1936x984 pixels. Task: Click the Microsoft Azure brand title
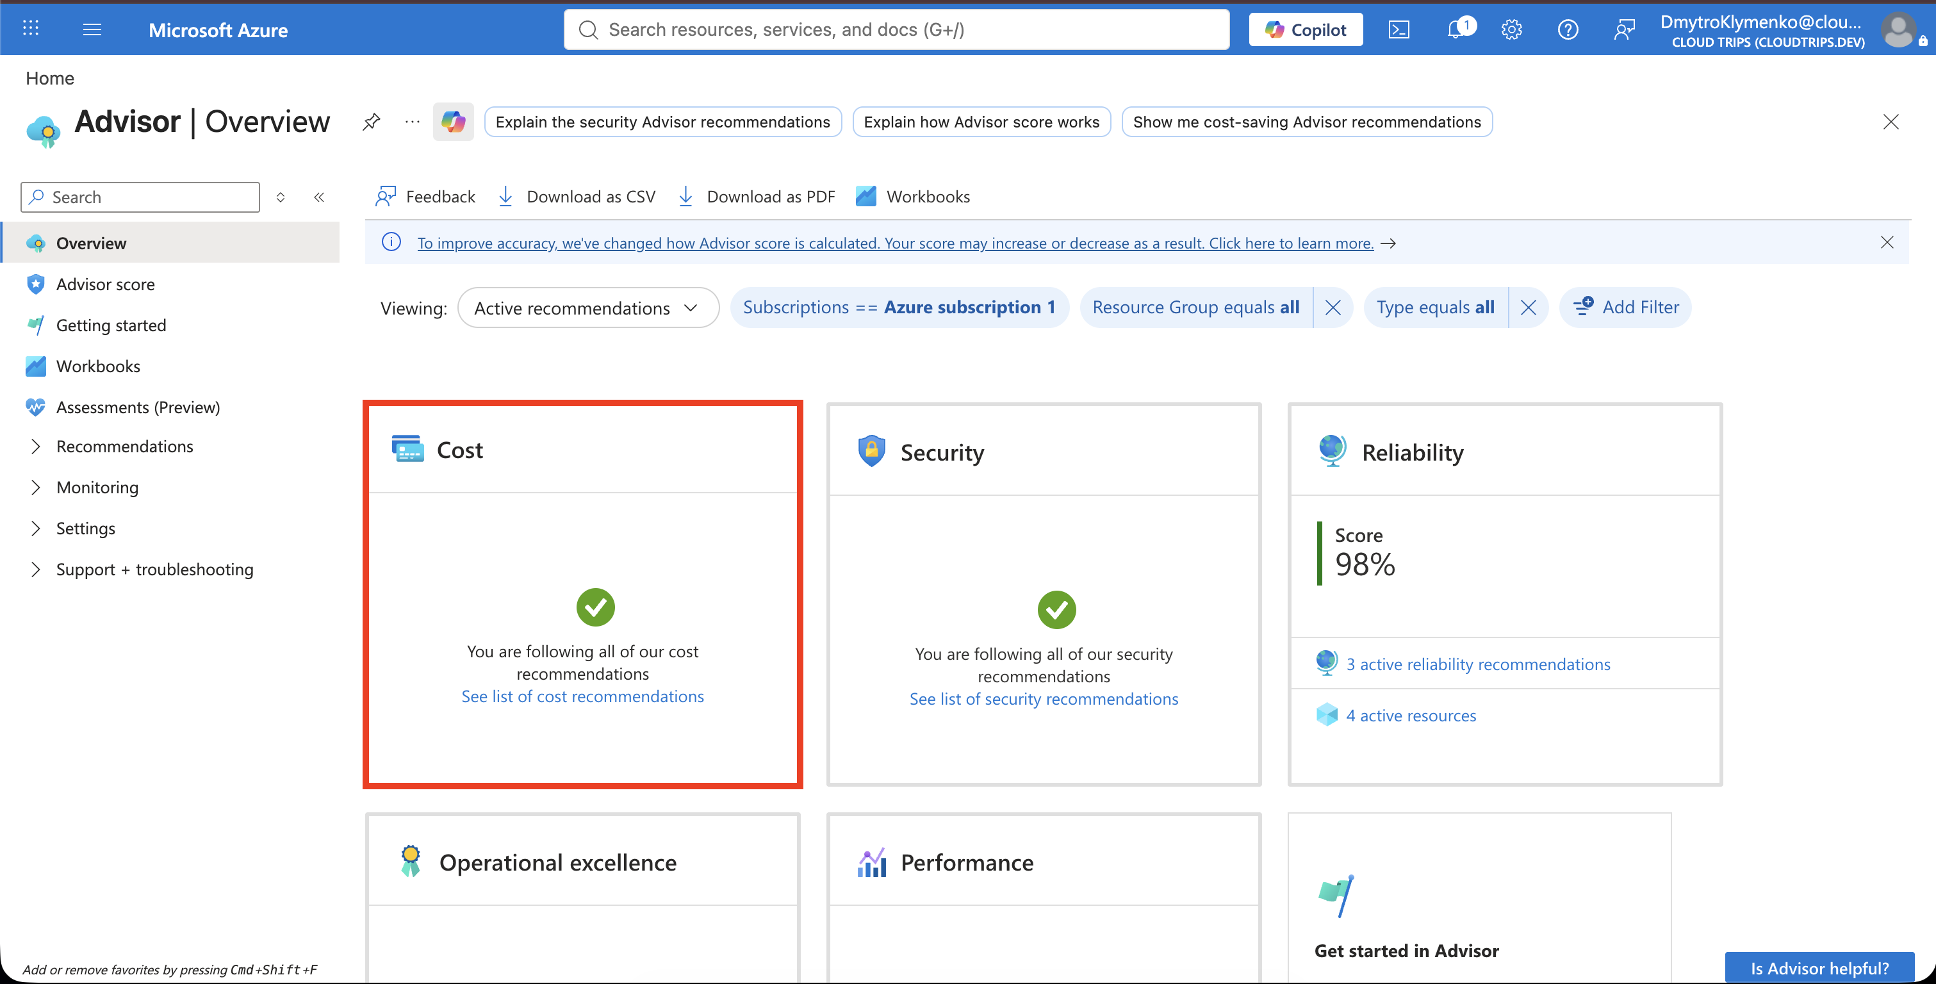(218, 30)
